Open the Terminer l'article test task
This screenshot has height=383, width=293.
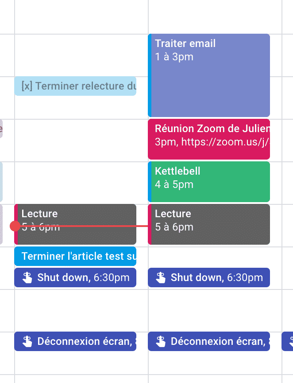point(75,256)
